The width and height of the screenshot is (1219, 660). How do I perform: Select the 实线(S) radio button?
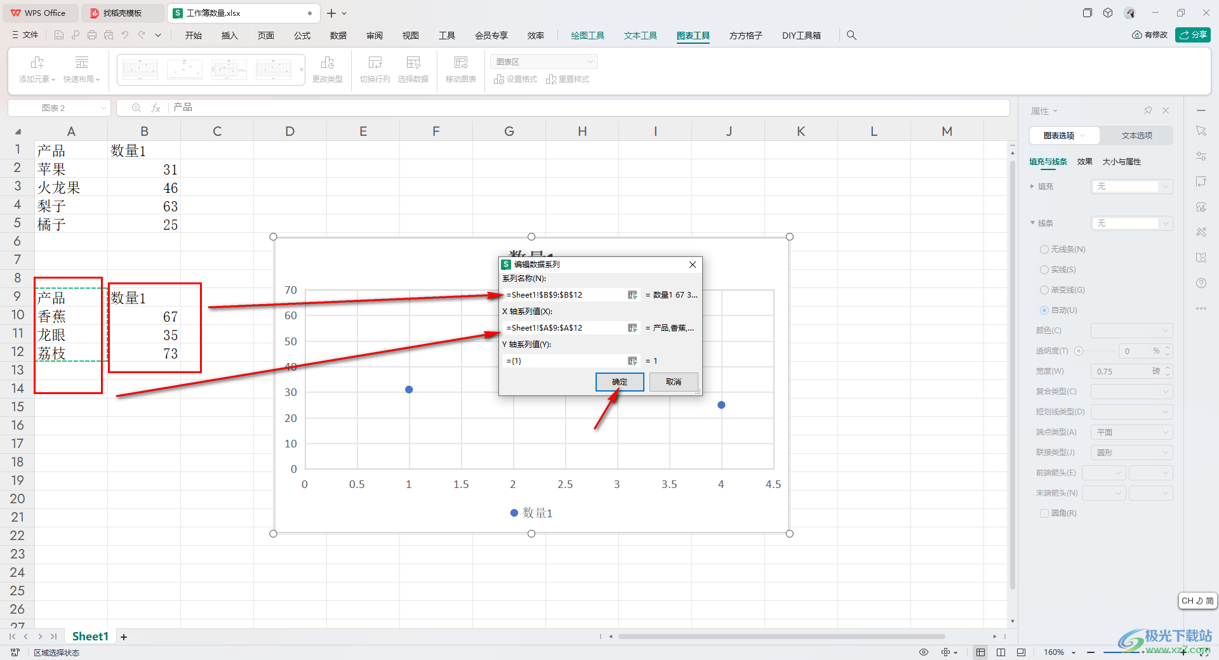click(1044, 270)
